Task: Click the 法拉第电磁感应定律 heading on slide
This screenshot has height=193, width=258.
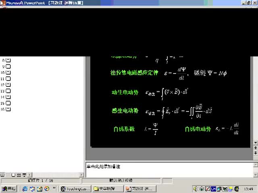Action: pyautogui.click(x=134, y=73)
